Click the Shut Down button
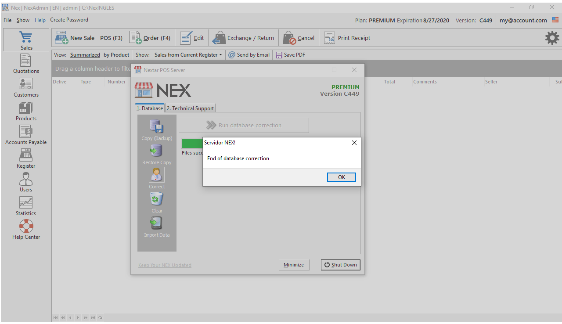562x324 pixels. [340, 265]
